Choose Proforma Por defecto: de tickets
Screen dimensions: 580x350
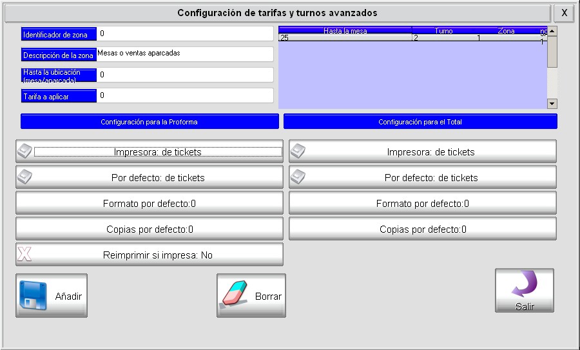coord(150,177)
